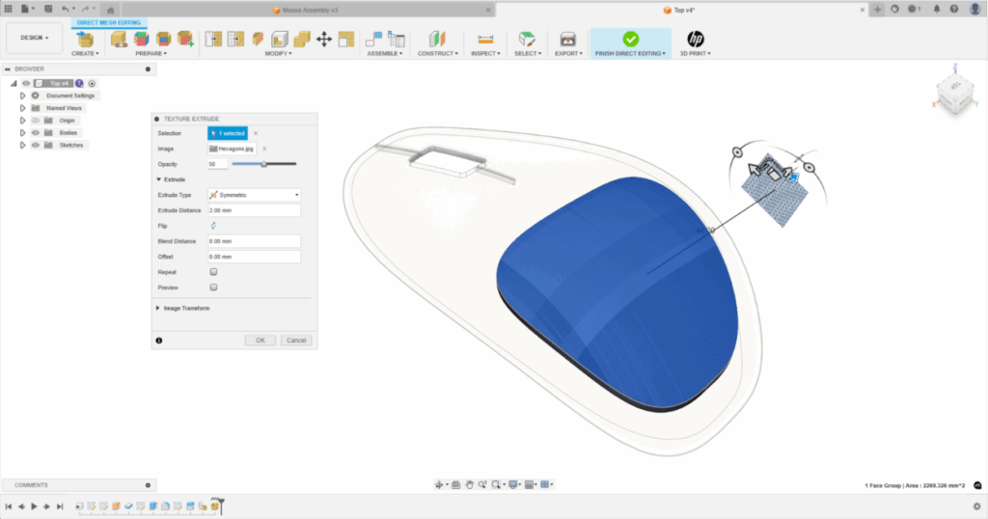The image size is (988, 519).
Task: Select the Combine tool in Modify
Action: [x=302, y=39]
